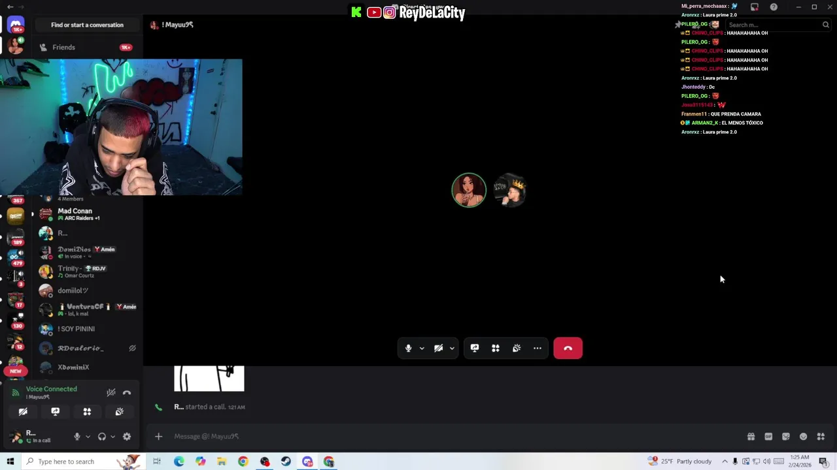
Task: Open emoji picker in message bar
Action: 803,437
